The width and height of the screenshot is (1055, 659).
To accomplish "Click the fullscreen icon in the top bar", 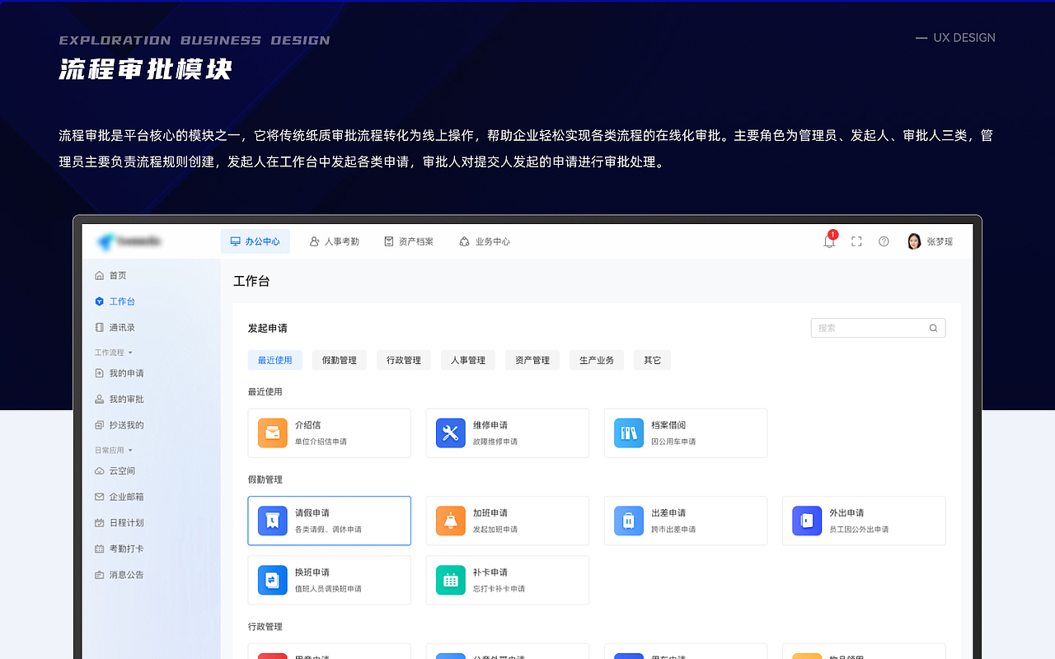I will 856,241.
